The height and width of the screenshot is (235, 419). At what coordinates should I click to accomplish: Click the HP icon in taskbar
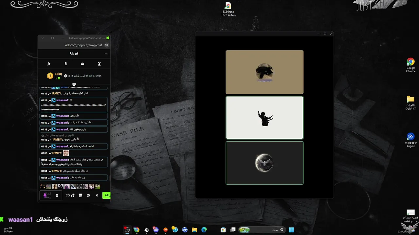(185, 230)
